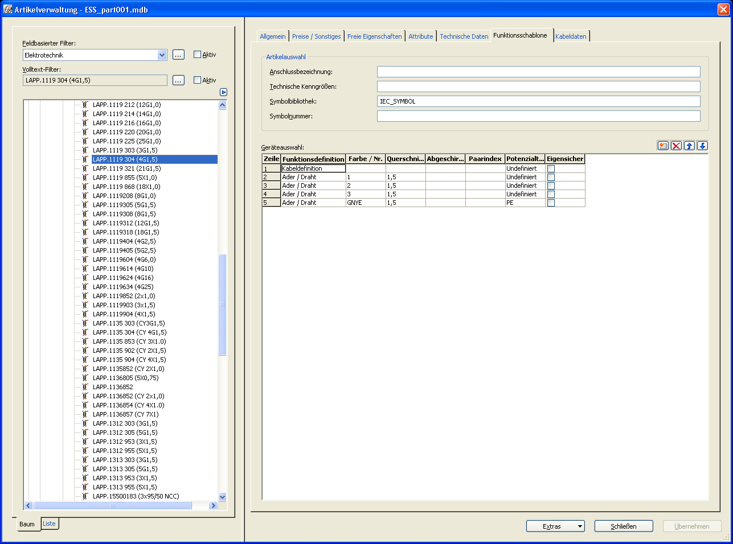Viewport: 733px width, 544px height.
Task: Click the cable icon beside LAPP.1135 303 (CY3G1,5)
Action: 85,323
